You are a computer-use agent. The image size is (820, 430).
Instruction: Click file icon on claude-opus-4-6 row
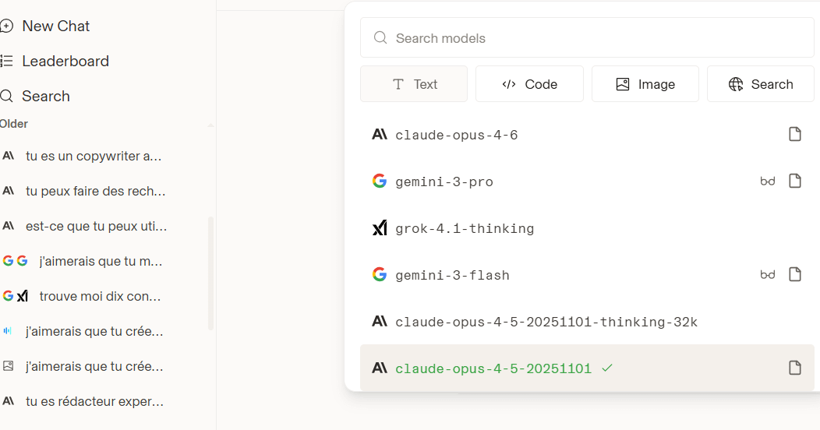[795, 134]
